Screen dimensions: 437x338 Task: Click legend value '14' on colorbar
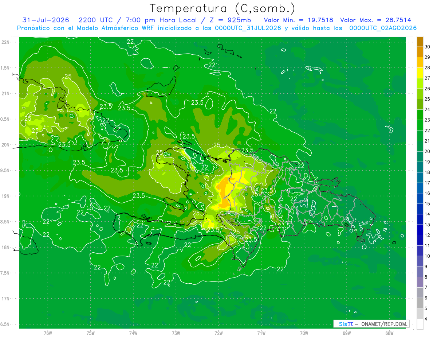(x=428, y=214)
